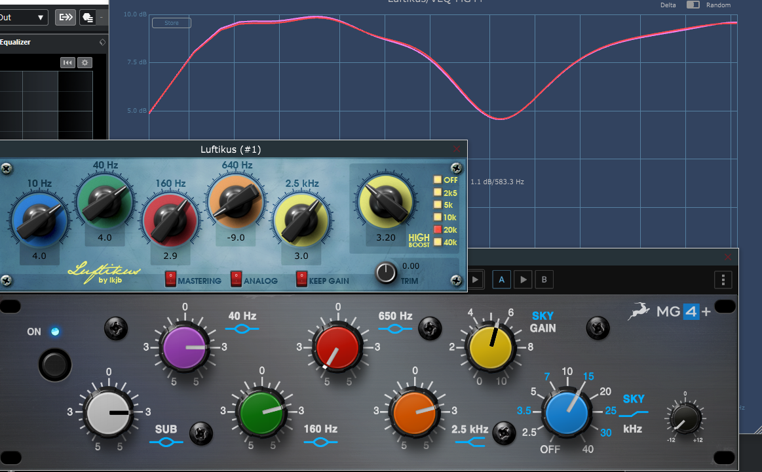Click the 1.1 dB/583.3 Hz readout text
This screenshot has height=472, width=762.
coord(497,182)
